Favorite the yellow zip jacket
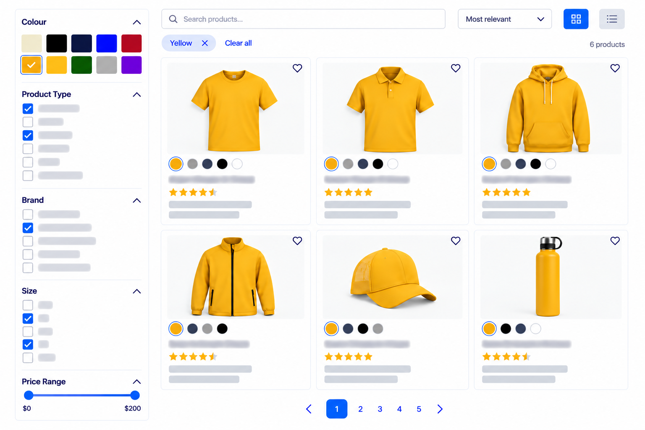 [297, 241]
